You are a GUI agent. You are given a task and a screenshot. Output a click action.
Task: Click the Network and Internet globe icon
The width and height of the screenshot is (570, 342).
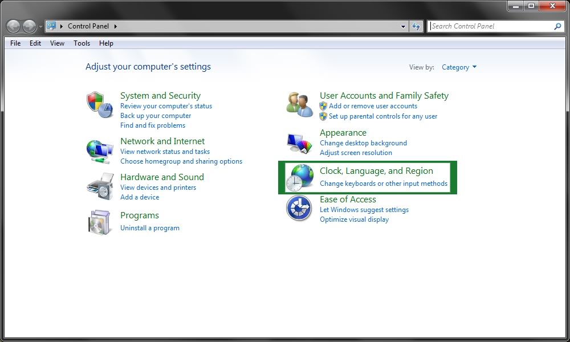pos(99,152)
